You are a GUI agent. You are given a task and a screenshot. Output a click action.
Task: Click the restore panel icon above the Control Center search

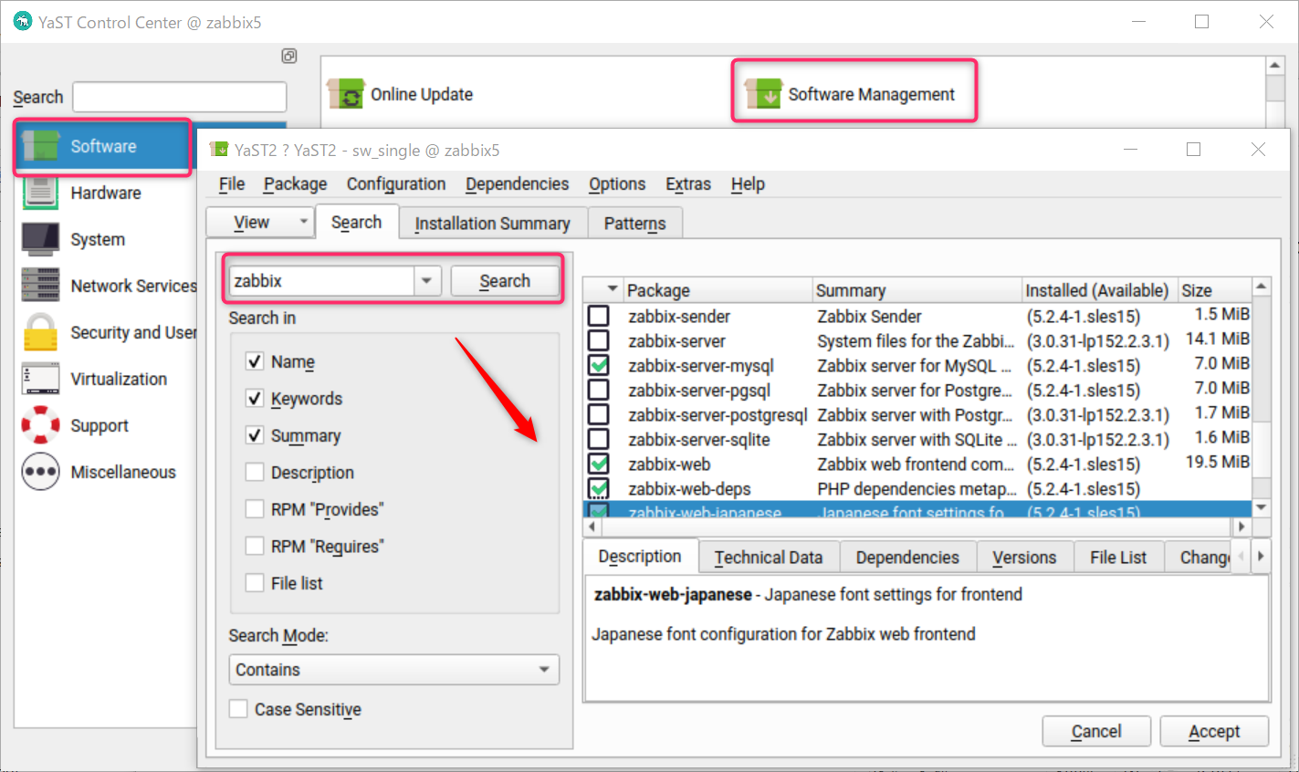click(x=289, y=57)
